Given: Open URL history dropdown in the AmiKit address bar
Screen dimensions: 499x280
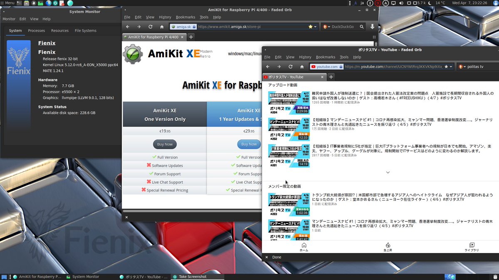Looking at the screenshot, I should click(x=316, y=27).
